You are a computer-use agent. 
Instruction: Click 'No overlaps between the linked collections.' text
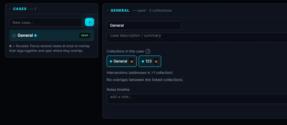point(145,80)
